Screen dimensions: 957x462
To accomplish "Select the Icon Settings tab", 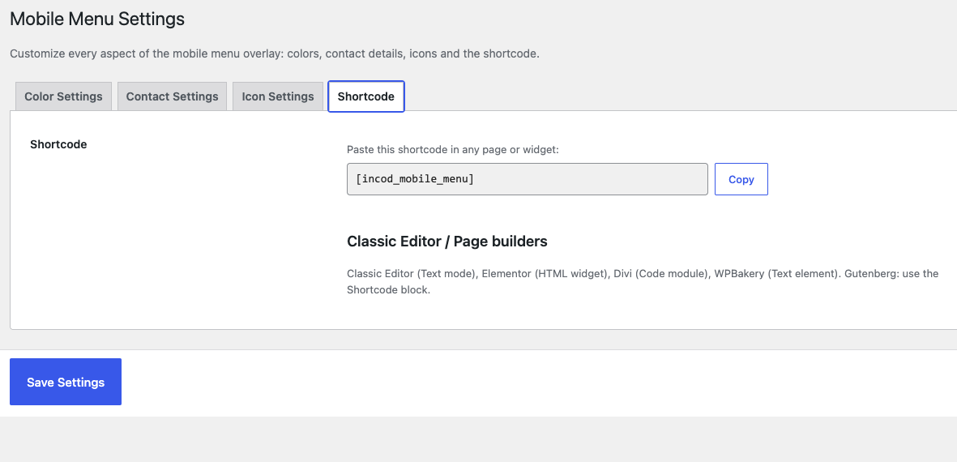I will [x=278, y=96].
